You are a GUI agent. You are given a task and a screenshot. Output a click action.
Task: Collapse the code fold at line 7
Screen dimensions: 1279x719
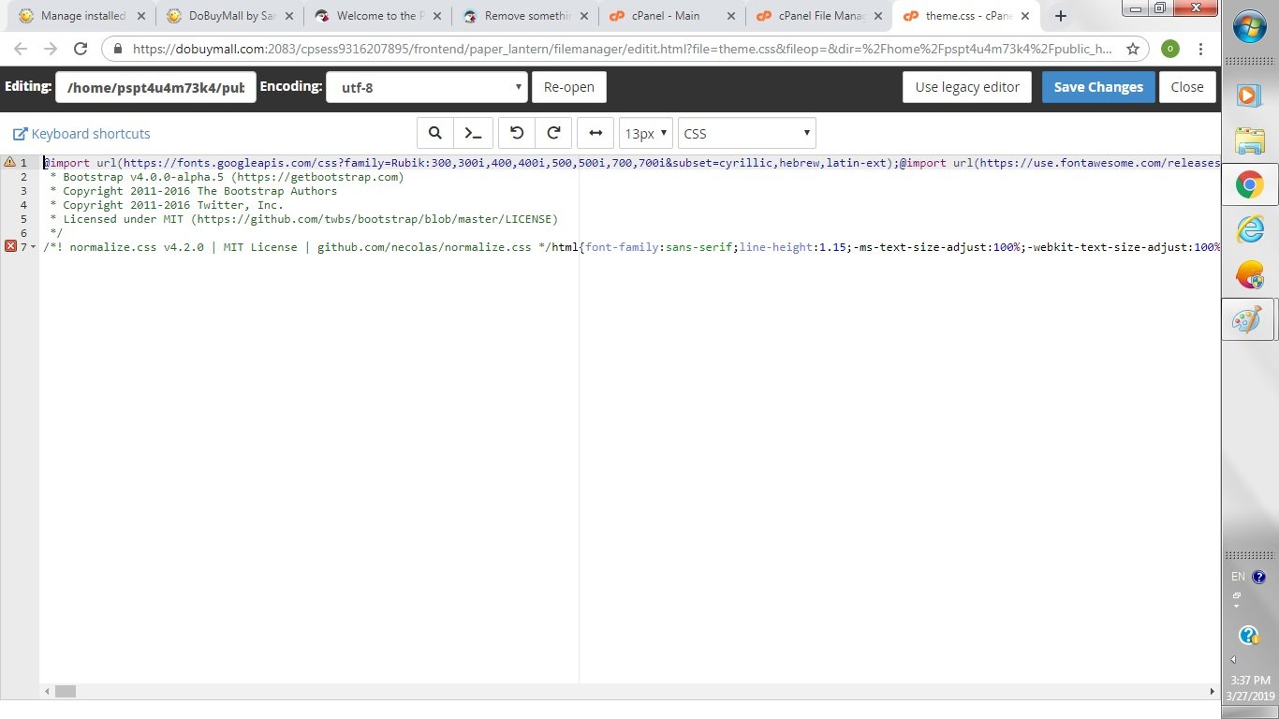[x=34, y=247]
